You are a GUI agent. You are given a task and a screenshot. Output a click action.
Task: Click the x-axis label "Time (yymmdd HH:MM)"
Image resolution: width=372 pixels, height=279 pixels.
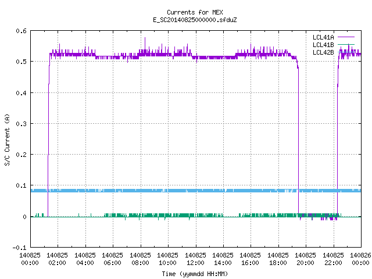(195, 274)
